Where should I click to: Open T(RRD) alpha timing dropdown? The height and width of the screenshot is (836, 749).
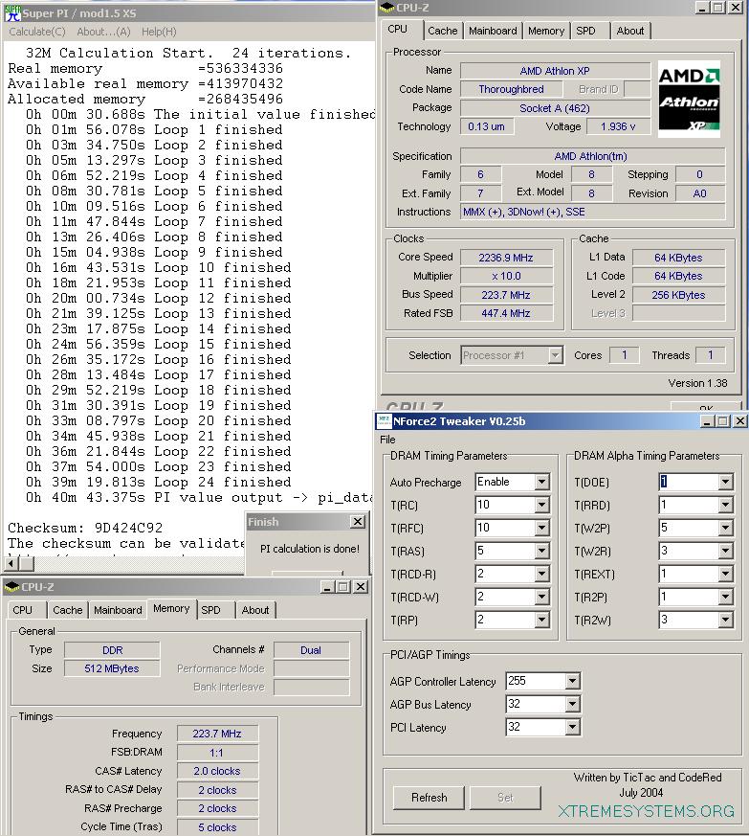coord(725,505)
